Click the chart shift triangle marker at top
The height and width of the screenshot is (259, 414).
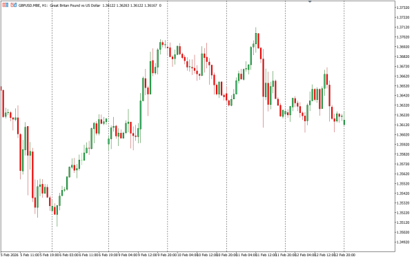pyautogui.click(x=310, y=1)
